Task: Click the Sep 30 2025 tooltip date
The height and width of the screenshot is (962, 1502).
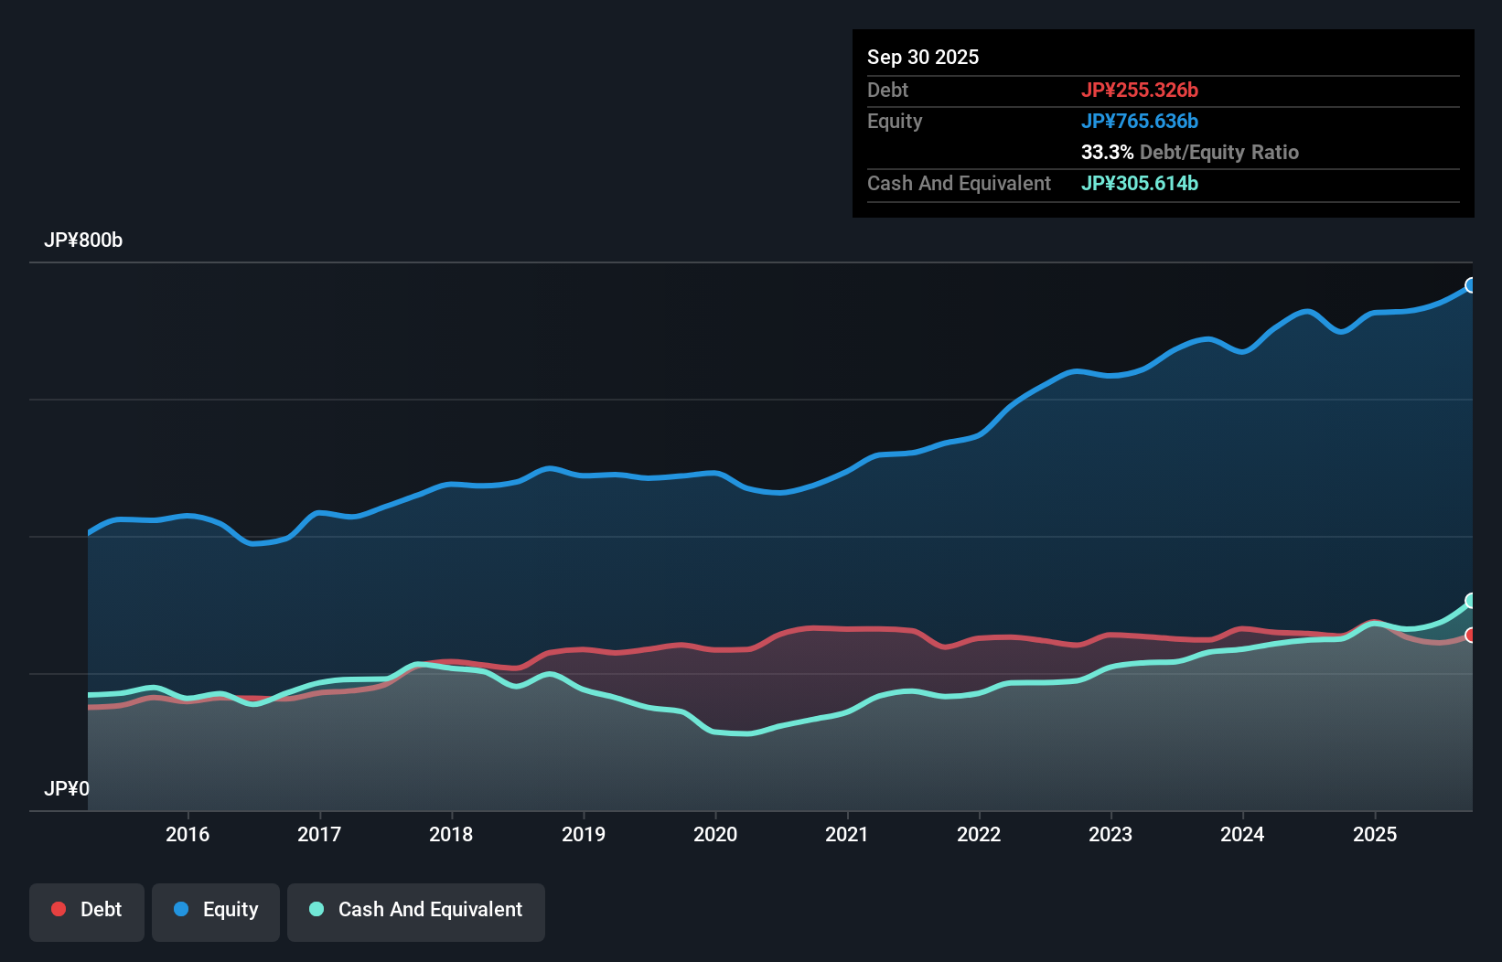Action: pyautogui.click(x=923, y=57)
